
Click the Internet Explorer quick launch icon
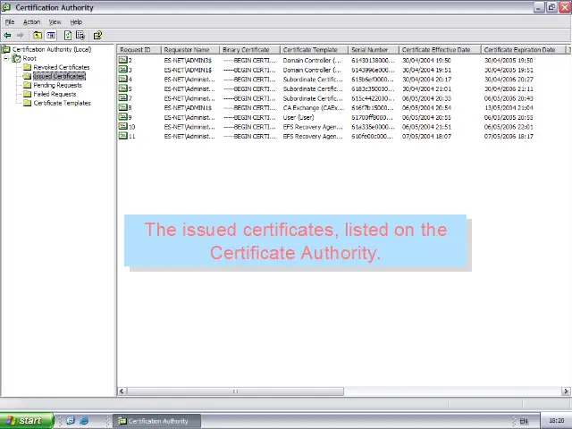pos(84,420)
